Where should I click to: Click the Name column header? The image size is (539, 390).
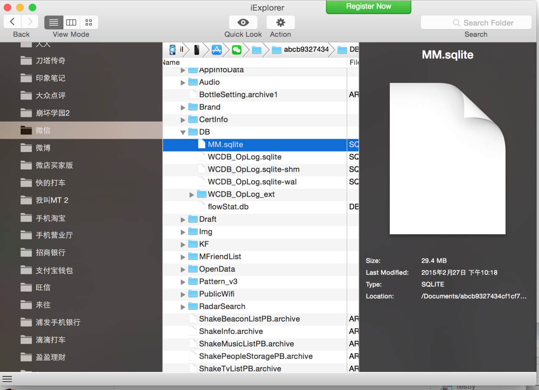(x=254, y=62)
